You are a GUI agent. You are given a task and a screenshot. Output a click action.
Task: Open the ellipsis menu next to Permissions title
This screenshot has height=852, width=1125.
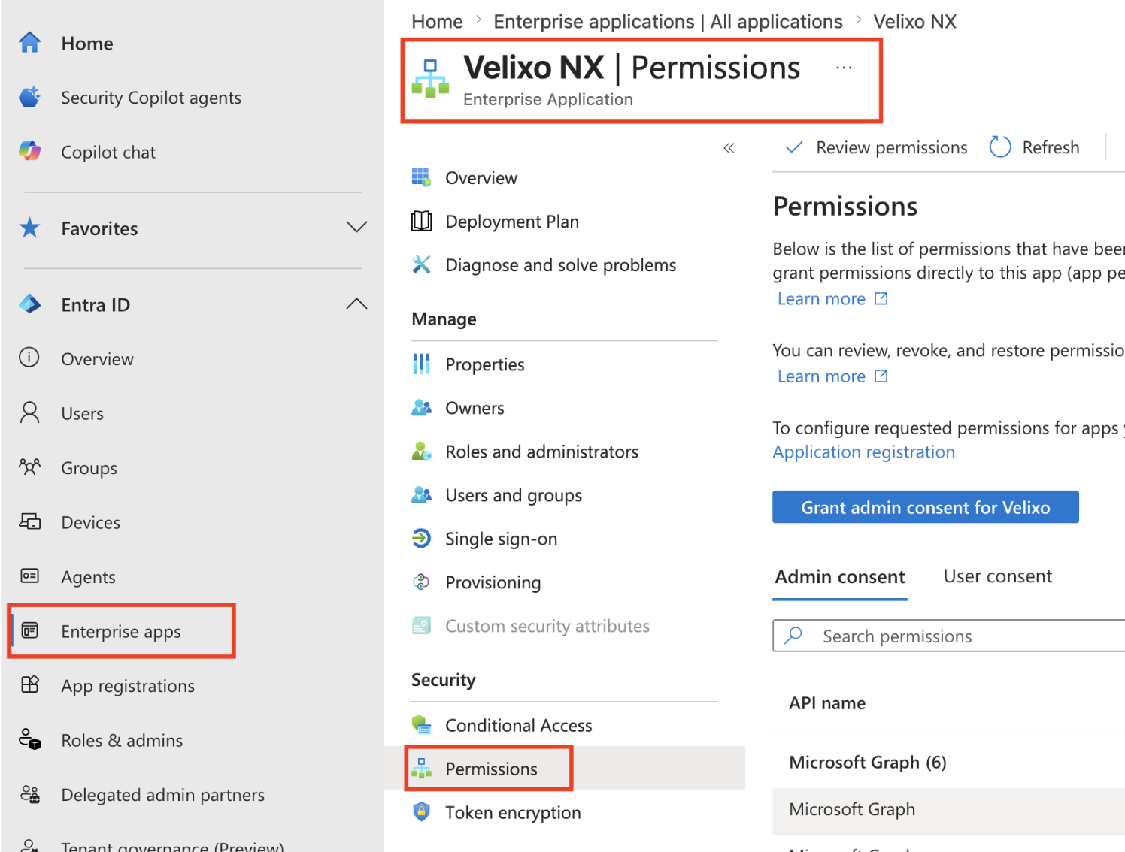pos(844,68)
